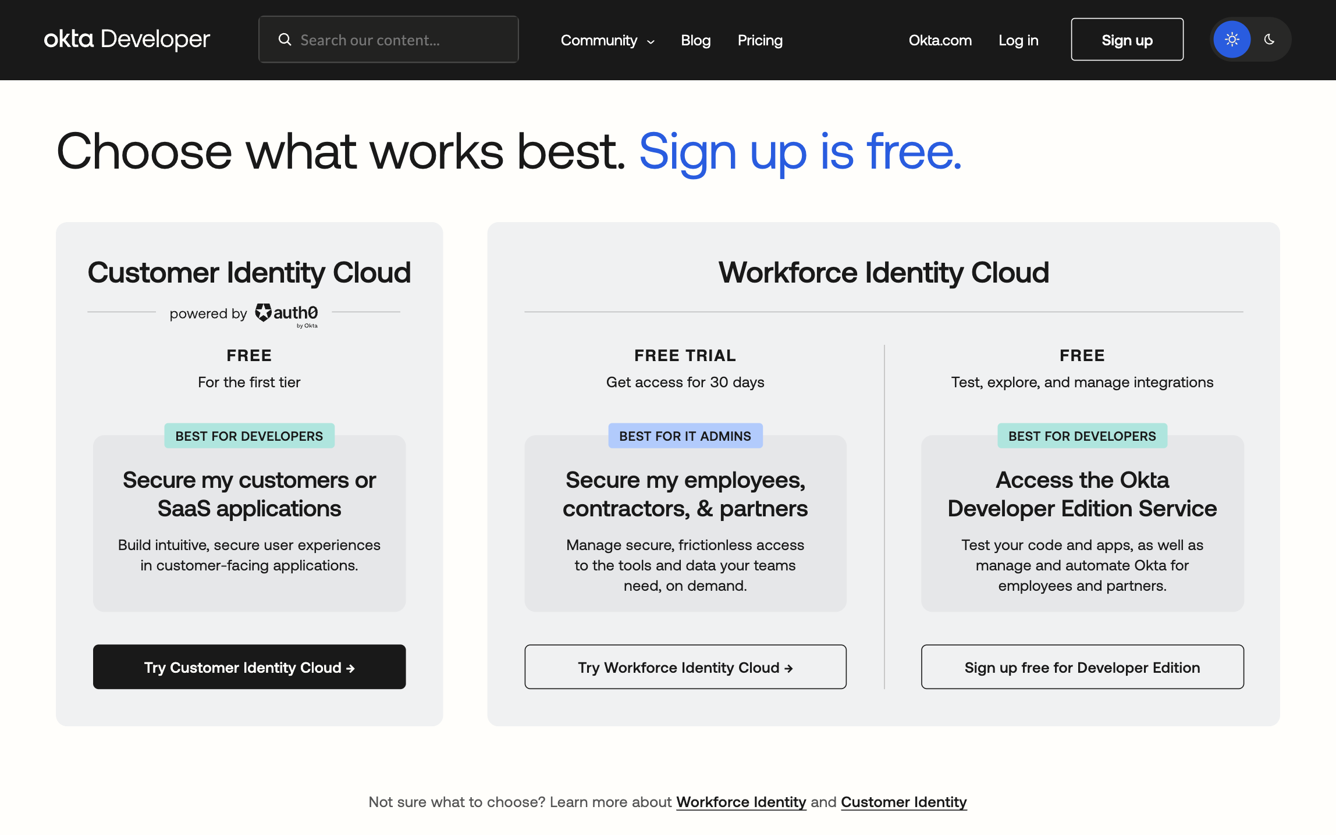Focus the Search our content field
The image size is (1336, 835).
tap(401, 40)
